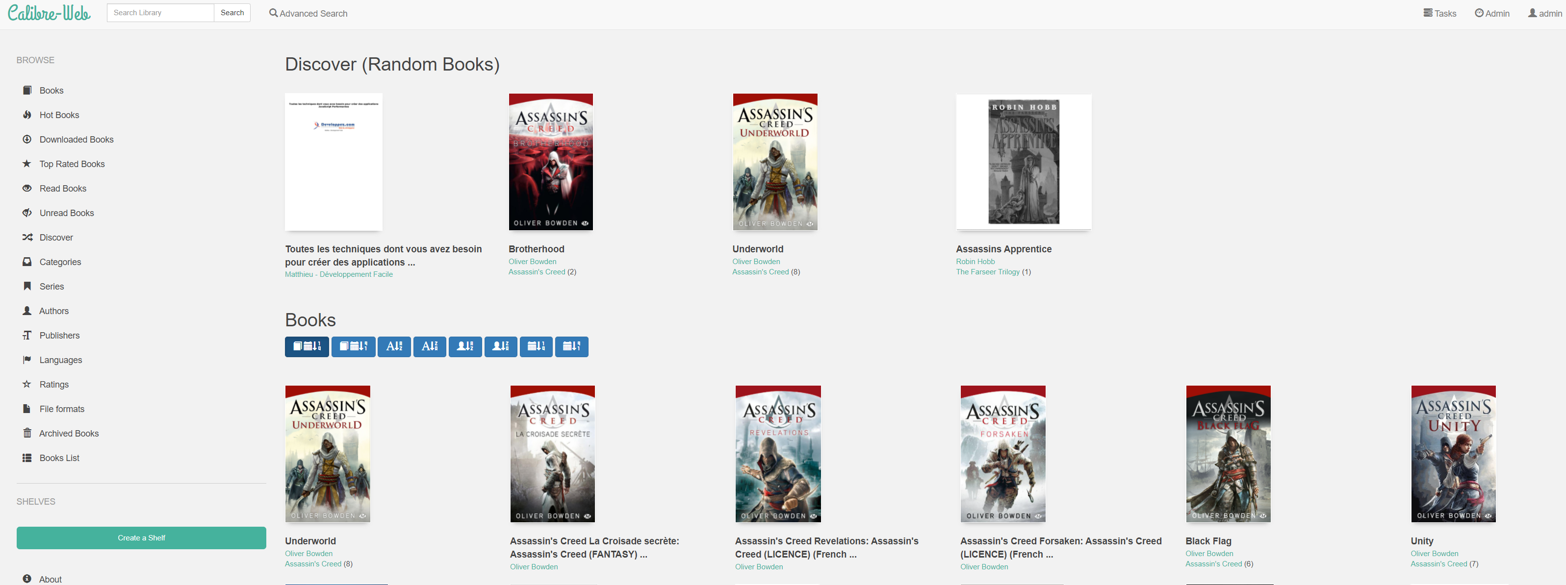
Task: Open the Toutes les techniques book cover
Action: coord(334,162)
